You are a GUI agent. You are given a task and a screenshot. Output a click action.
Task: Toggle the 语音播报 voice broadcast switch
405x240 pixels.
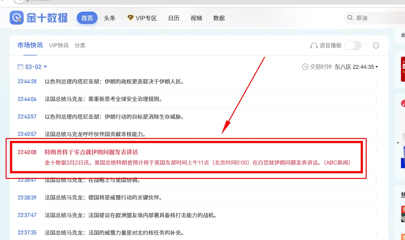[x=353, y=46]
